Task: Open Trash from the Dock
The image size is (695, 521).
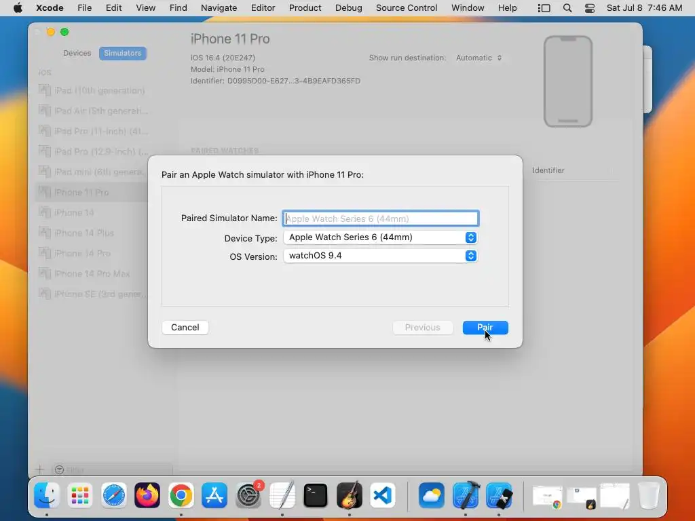Action: point(648,495)
